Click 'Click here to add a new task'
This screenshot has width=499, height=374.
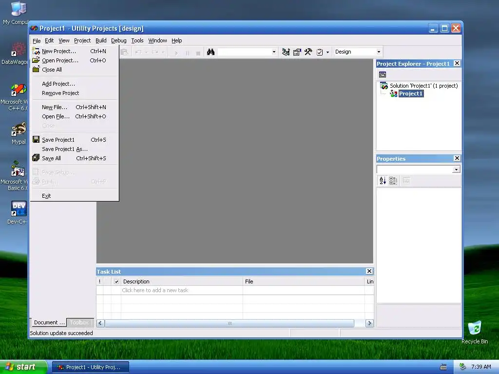(155, 290)
